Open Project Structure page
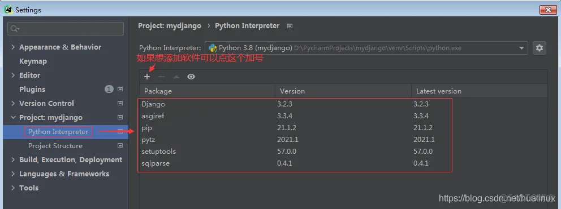Screen dimensions: 561x209 point(55,146)
